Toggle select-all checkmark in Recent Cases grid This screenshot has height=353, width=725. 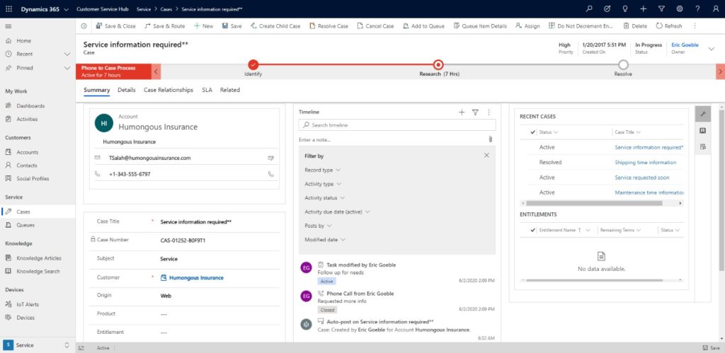click(533, 132)
